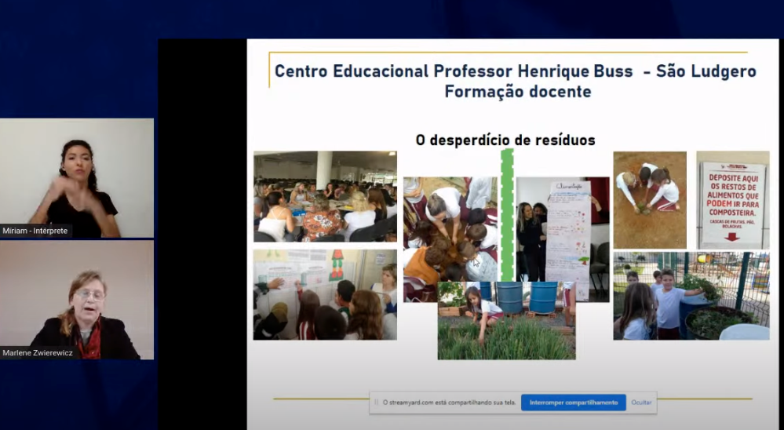Open the Deposite aqui composteira sign photo

tap(733, 200)
